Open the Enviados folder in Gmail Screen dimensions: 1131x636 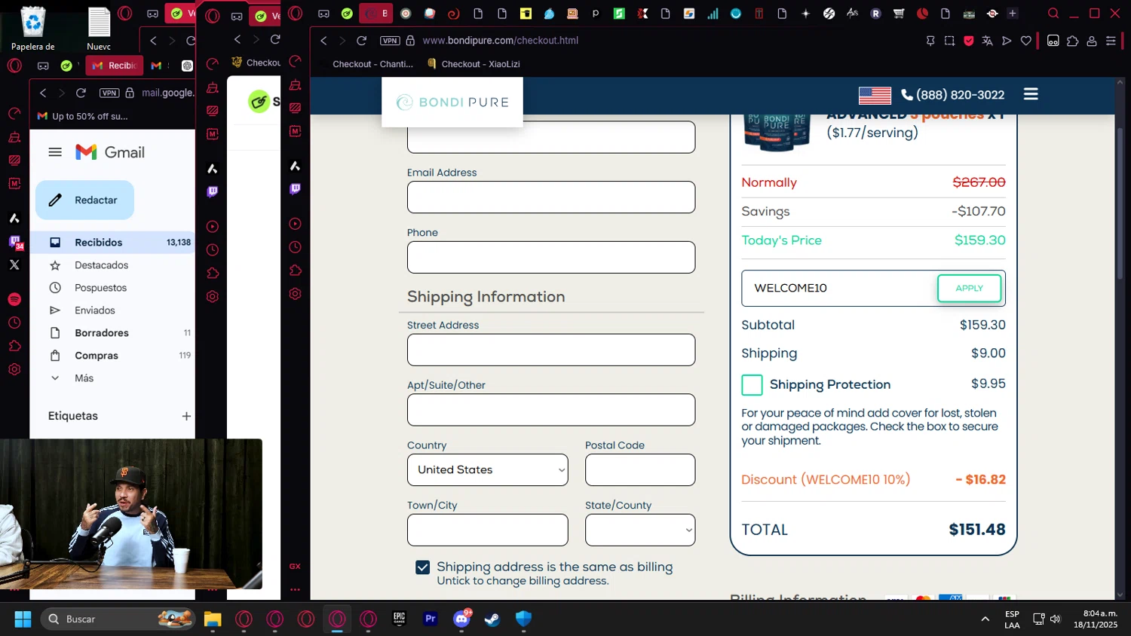click(x=112, y=310)
